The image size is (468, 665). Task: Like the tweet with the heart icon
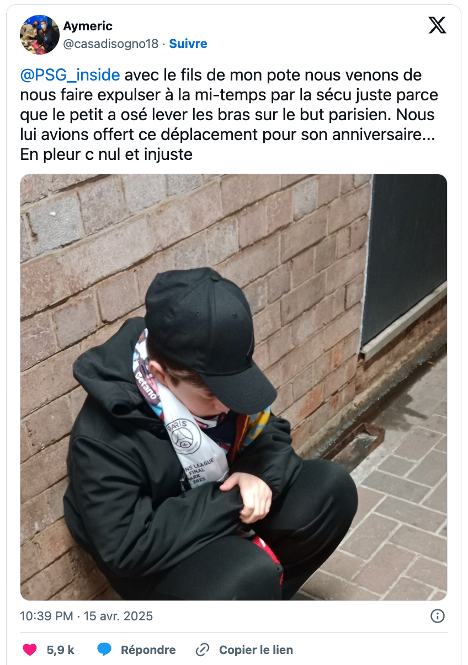point(30,650)
